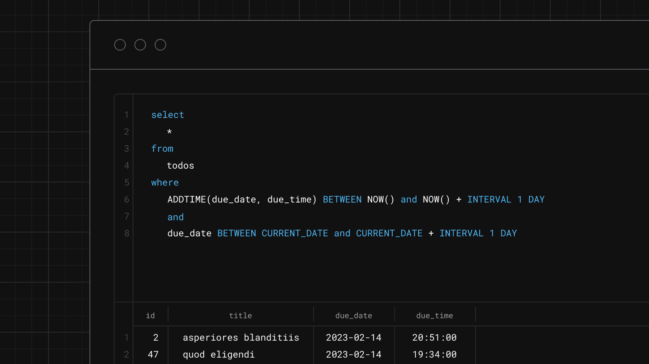The image size is (649, 364).
Task: Click line number 6 in the gutter
Action: (x=127, y=200)
